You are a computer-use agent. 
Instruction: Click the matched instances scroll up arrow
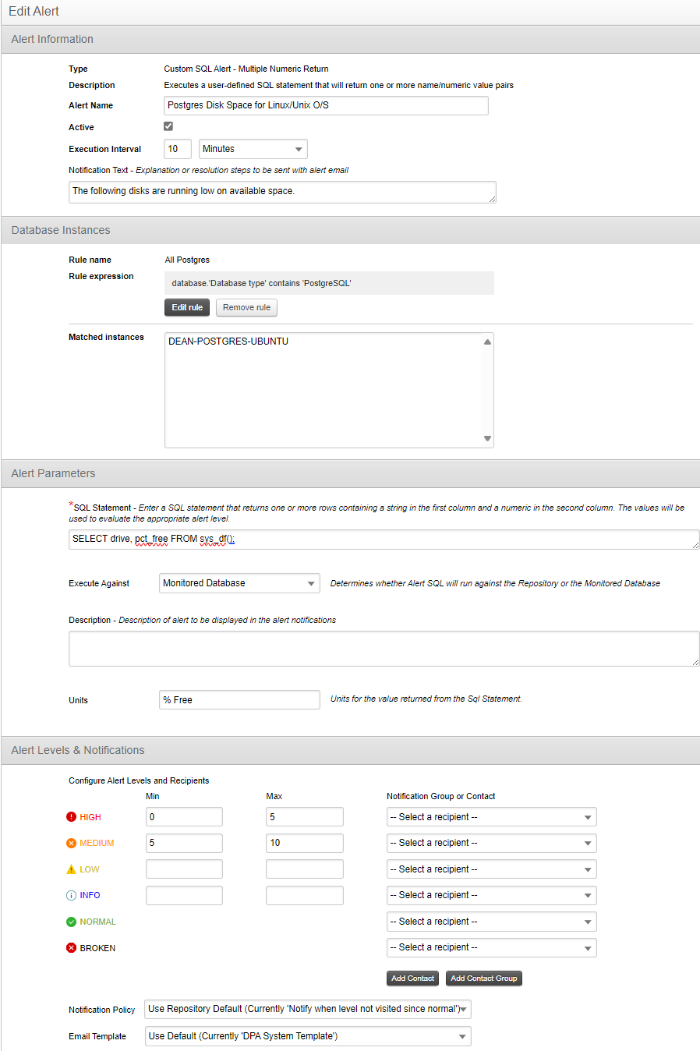(x=487, y=341)
